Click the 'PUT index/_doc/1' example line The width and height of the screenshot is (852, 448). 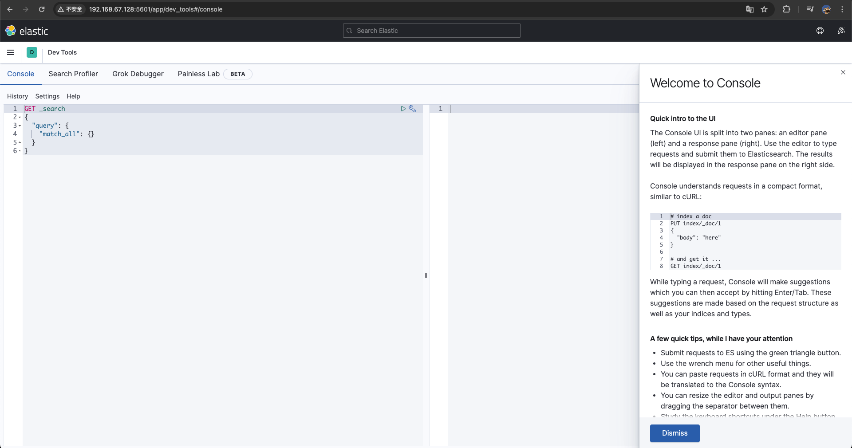695,224
